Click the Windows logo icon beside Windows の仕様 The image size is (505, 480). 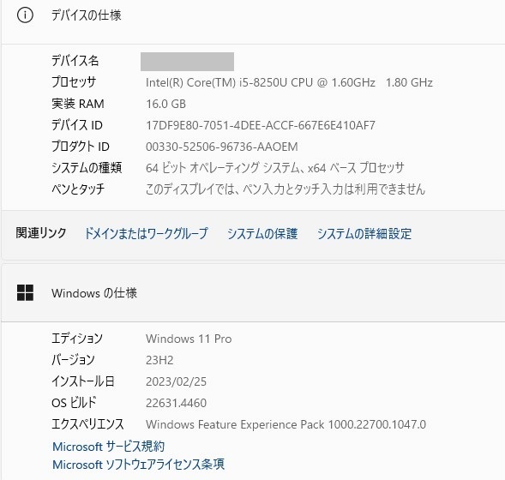coord(25,292)
